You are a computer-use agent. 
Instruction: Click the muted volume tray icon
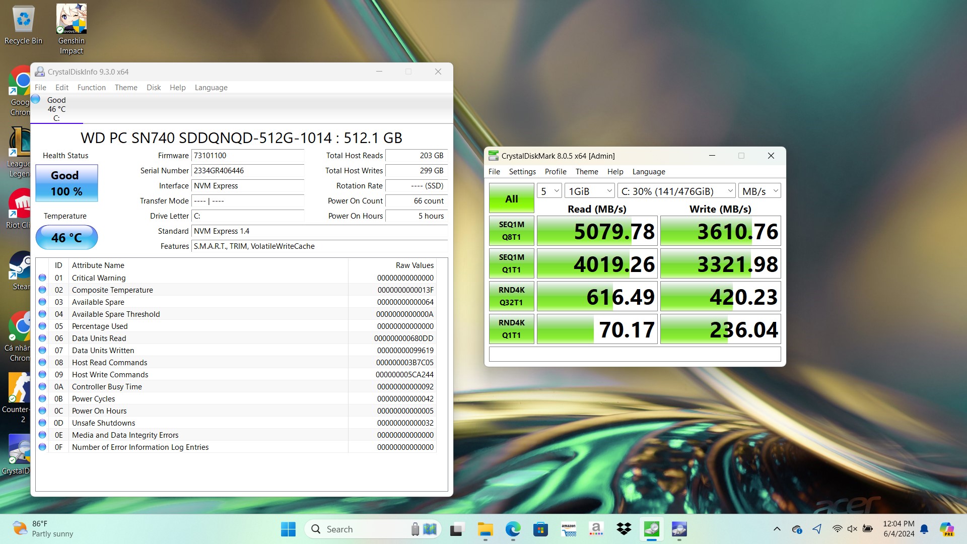852,529
